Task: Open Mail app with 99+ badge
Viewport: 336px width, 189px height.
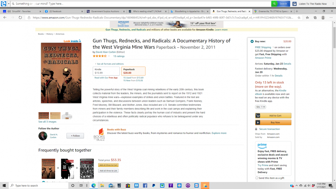Action: (111, 186)
